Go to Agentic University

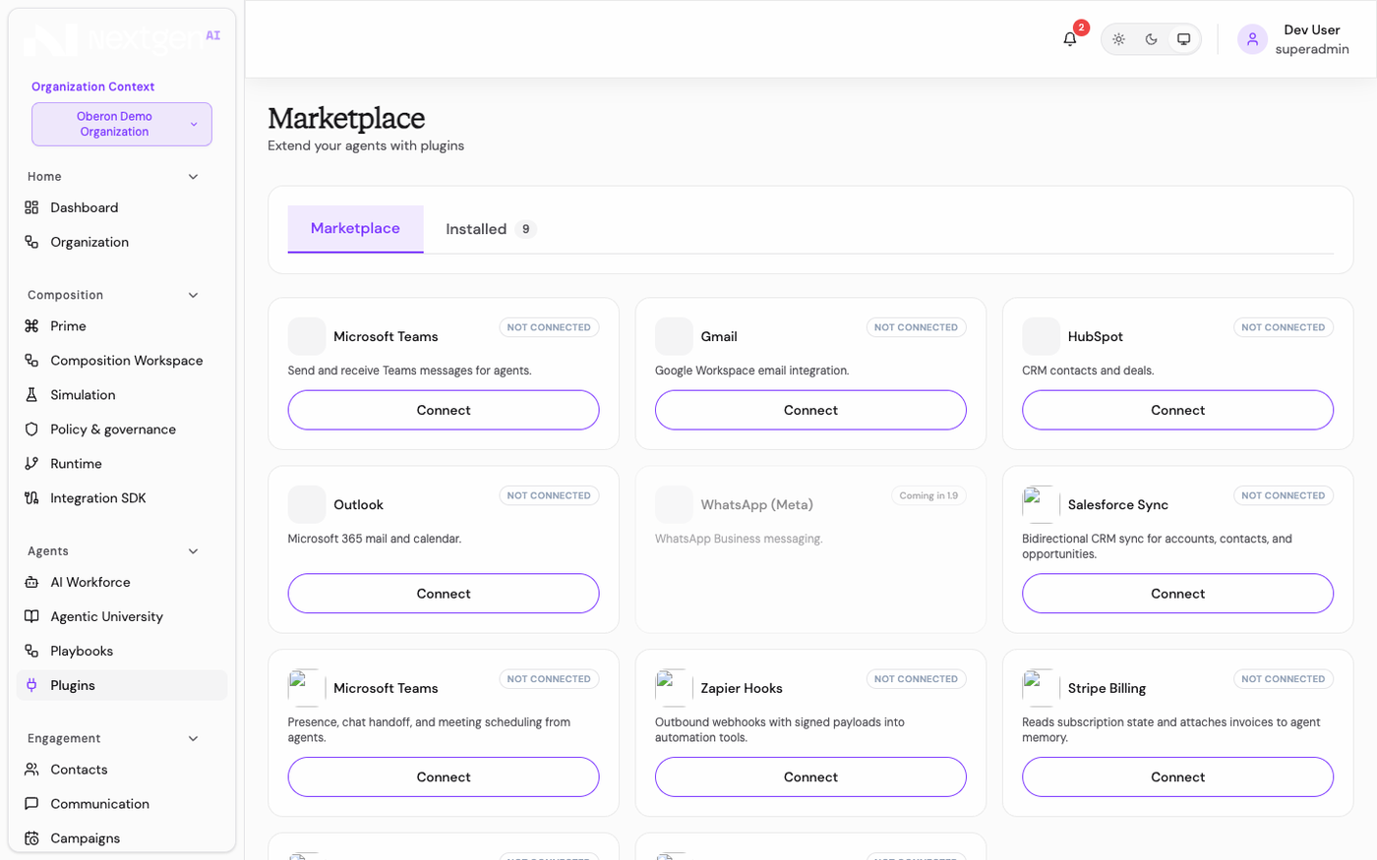click(x=122, y=616)
